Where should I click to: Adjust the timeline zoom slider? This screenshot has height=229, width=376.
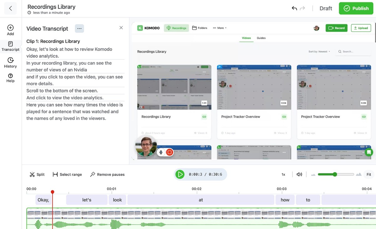point(335,175)
